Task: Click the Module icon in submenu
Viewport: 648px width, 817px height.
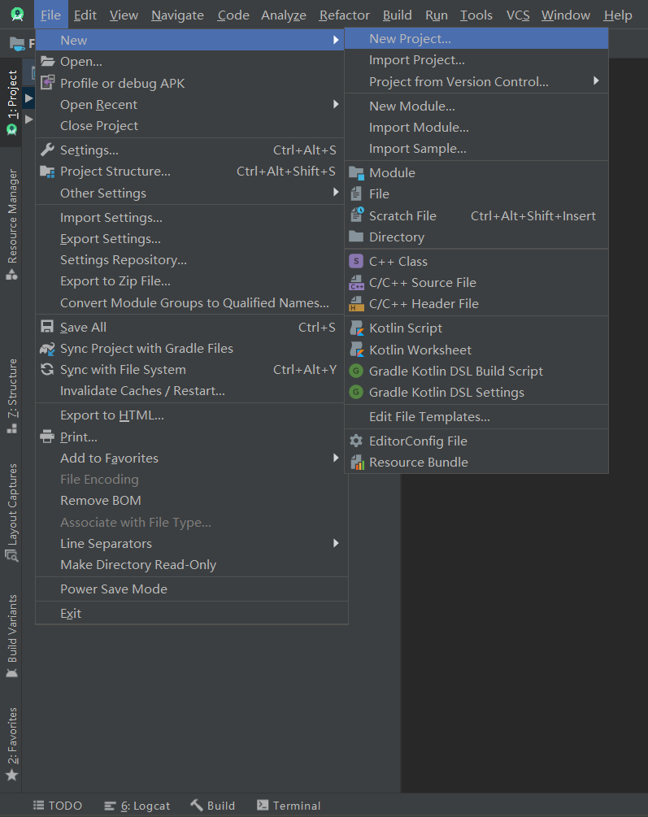Action: 357,173
